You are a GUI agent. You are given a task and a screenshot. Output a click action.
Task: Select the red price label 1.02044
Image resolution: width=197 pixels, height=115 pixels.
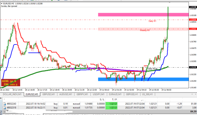click(x=193, y=20)
